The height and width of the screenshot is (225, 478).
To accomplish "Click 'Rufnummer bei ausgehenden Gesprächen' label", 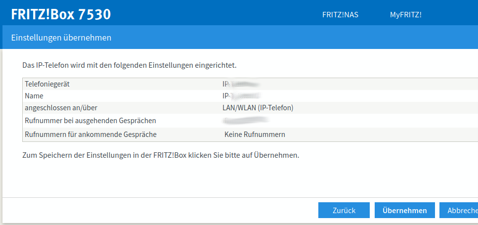I will (x=90, y=120).
